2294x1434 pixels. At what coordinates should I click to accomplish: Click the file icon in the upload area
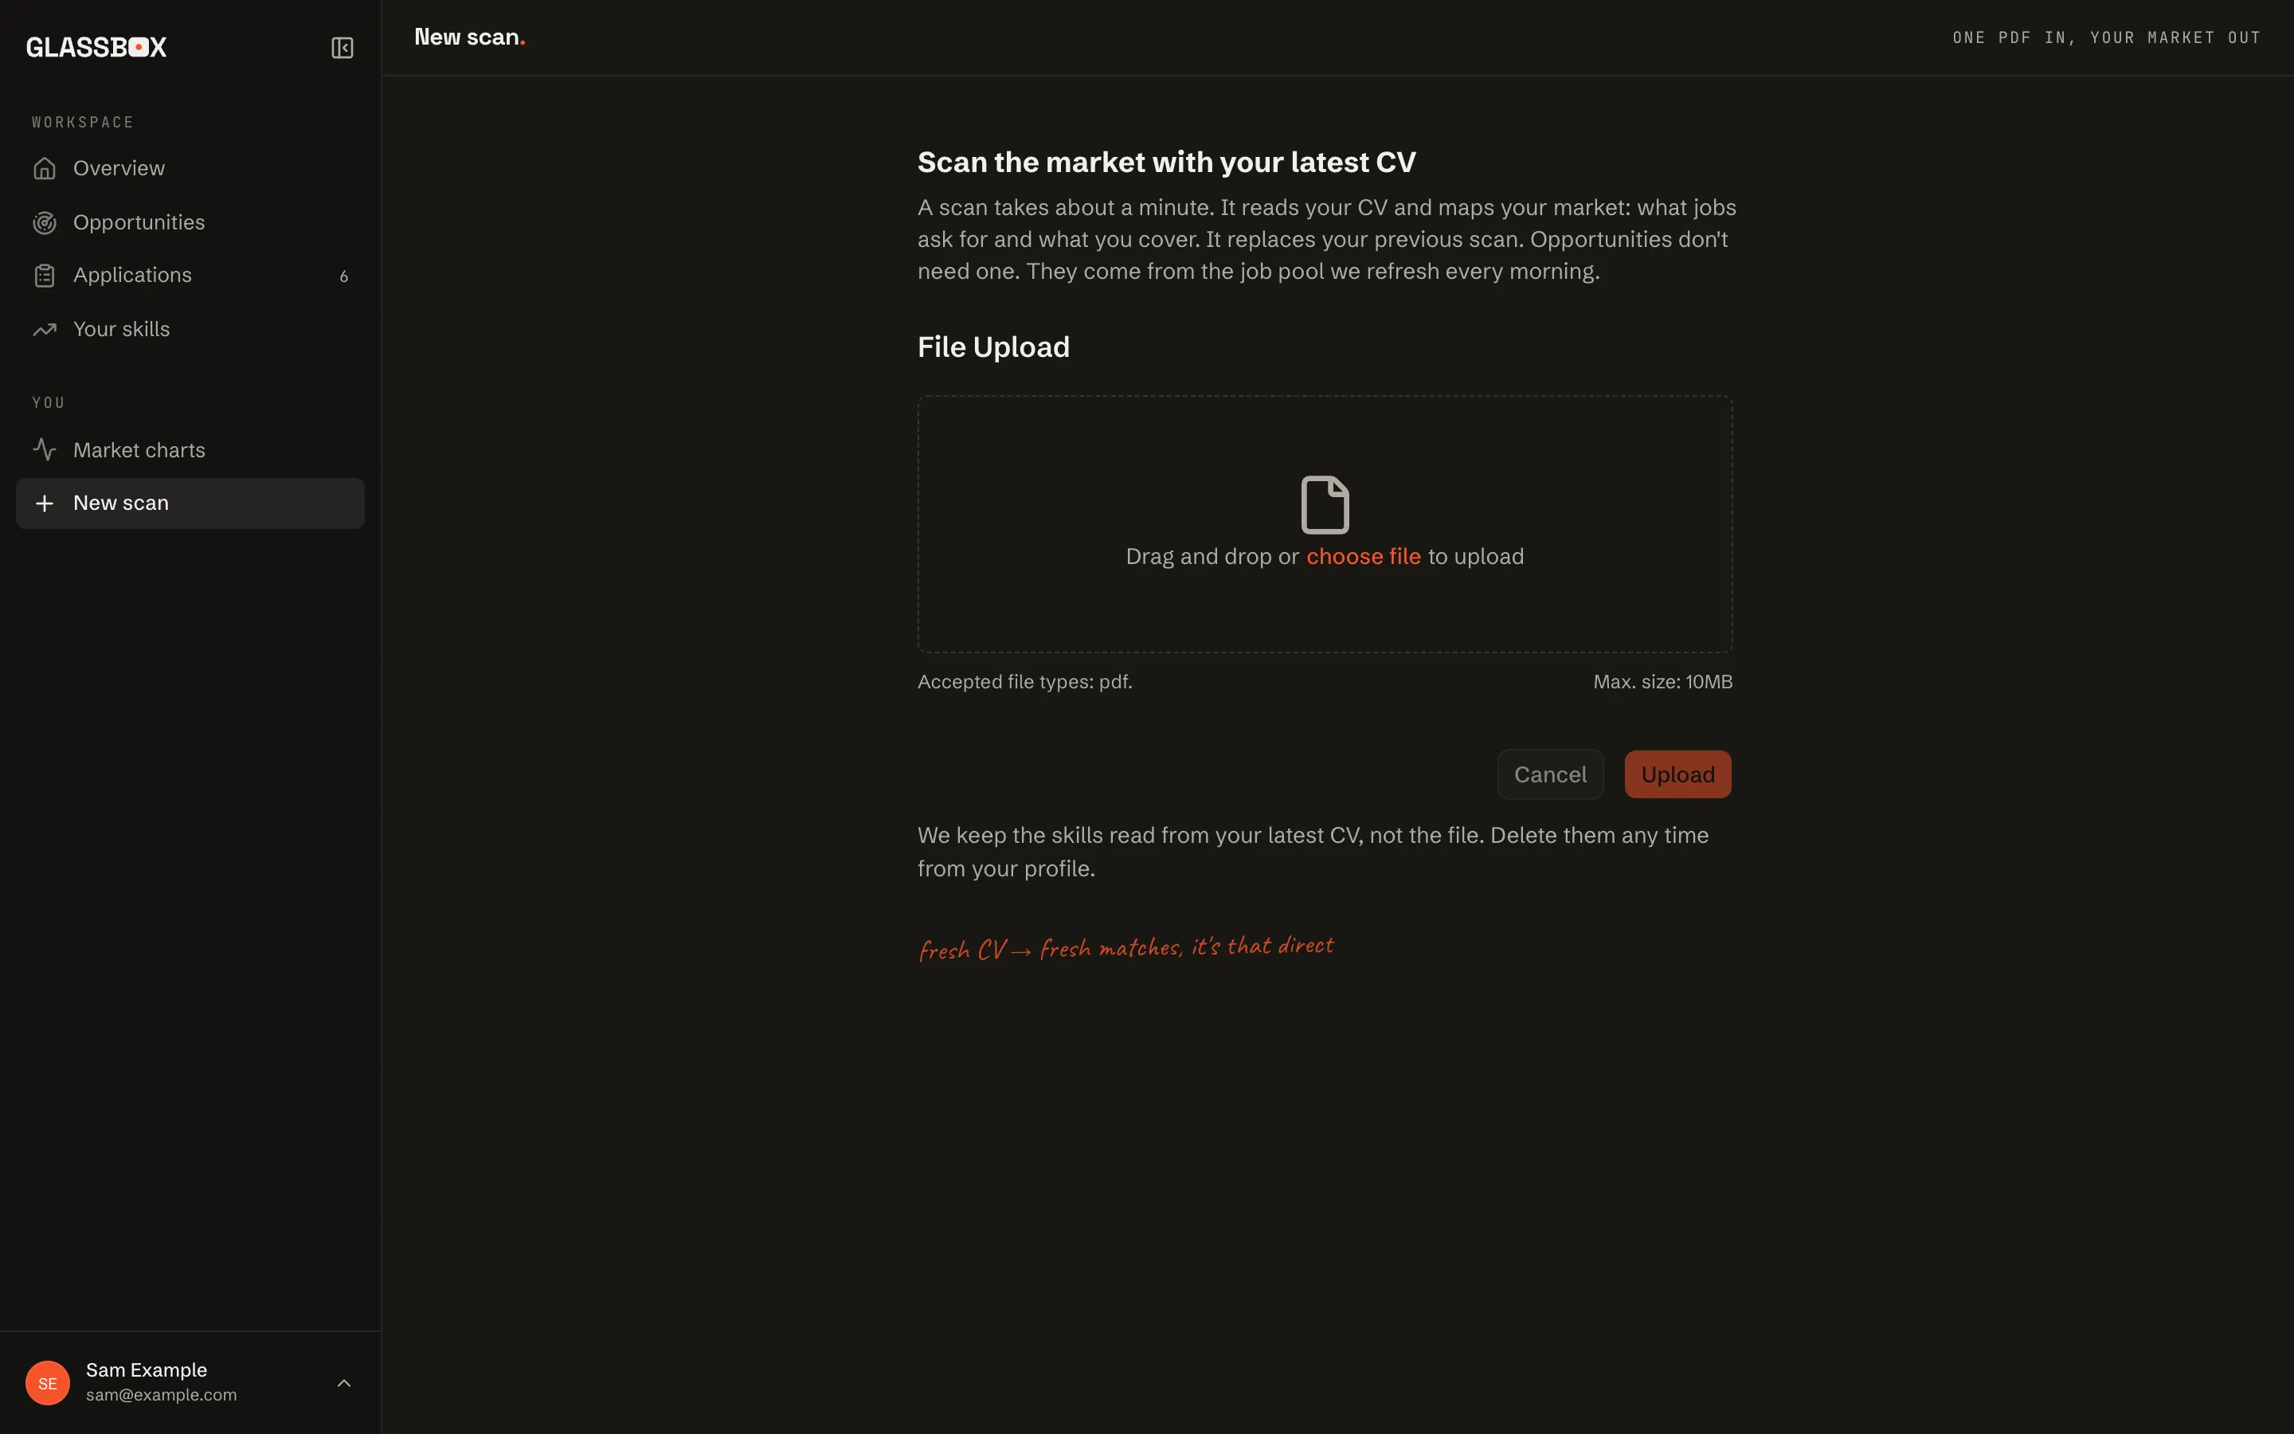point(1325,504)
